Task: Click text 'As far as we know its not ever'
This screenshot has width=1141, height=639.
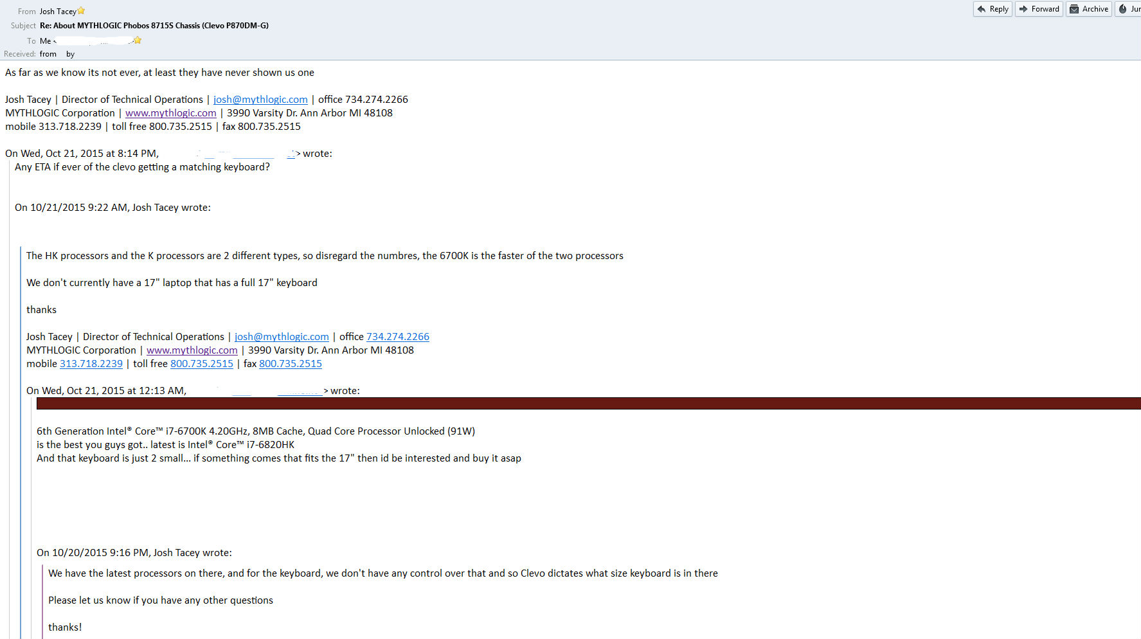Action: 159,73
